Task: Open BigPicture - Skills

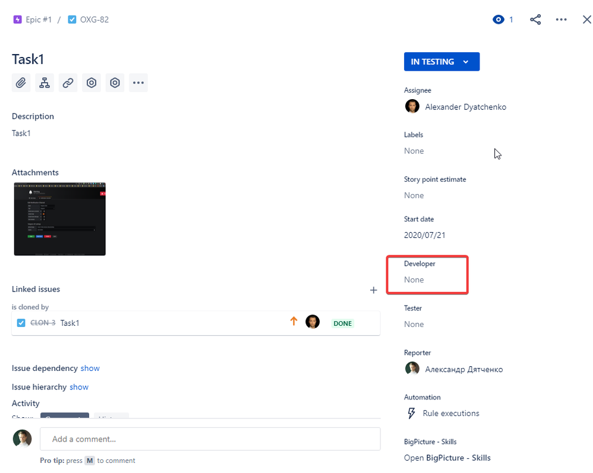Action: pos(447,458)
